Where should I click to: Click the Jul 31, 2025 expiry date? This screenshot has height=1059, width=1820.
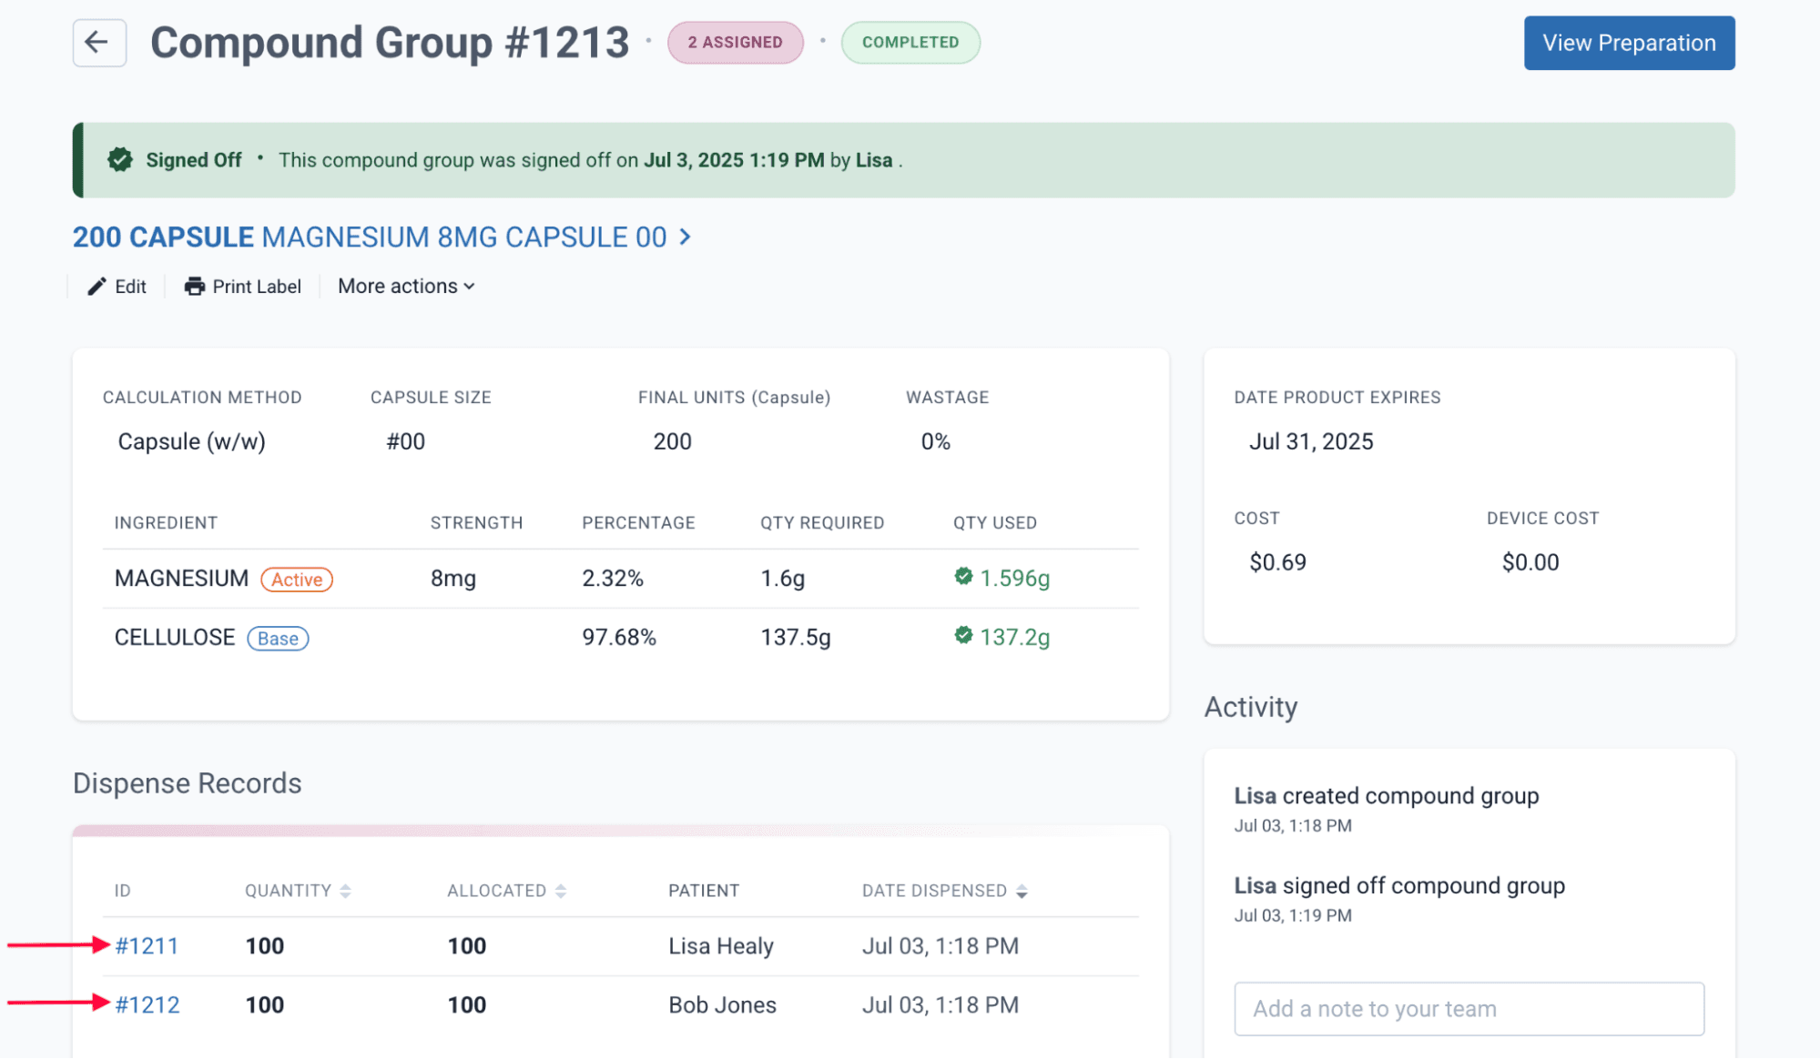1311,442
